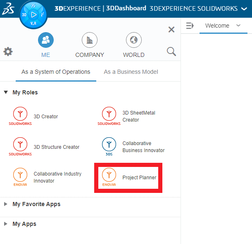Click the 3D SheetMetal Creator role icon
Viewport: 252px width, 244px height.
[x=109, y=116]
